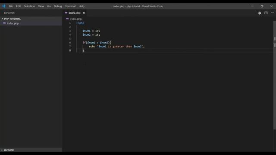This screenshot has height=155, width=276.
Task: Collapse the PHP-TUTORIAL folder section
Action: (x=31, y=19)
